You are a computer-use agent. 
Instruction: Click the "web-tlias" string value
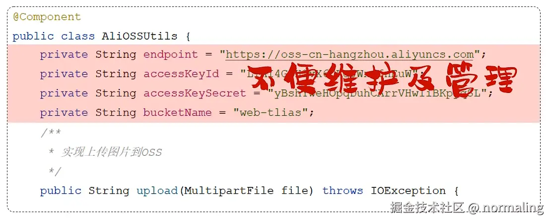pos(270,112)
